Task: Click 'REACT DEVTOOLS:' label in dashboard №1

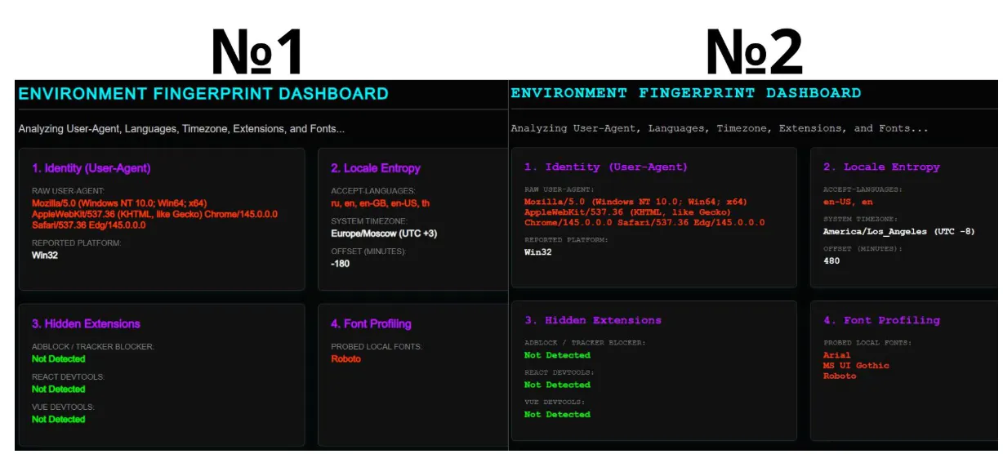Action: pyautogui.click(x=69, y=377)
